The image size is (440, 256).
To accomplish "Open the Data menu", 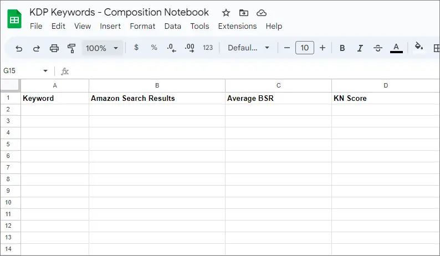I will click(172, 26).
